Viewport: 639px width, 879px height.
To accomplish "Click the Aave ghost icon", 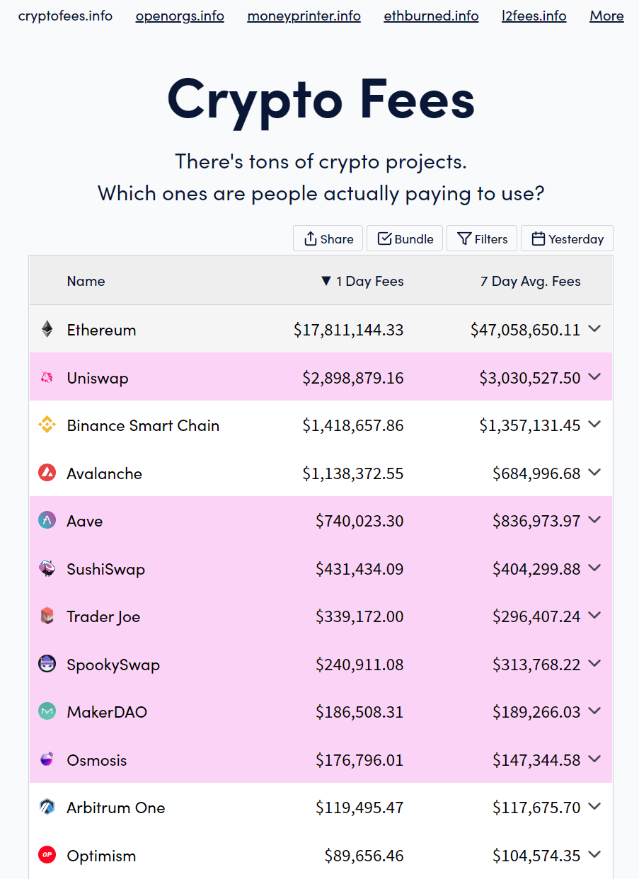I will click(47, 521).
